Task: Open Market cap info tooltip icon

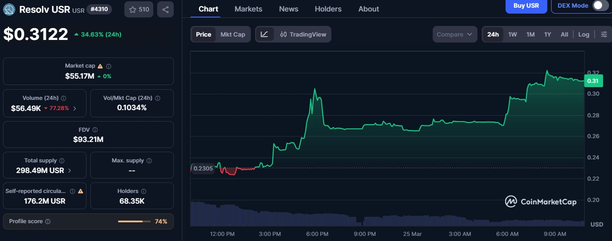Action: click(x=109, y=66)
